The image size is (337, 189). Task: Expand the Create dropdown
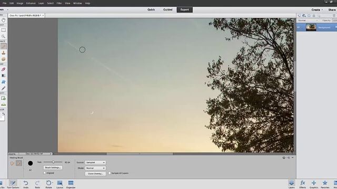click(x=317, y=10)
